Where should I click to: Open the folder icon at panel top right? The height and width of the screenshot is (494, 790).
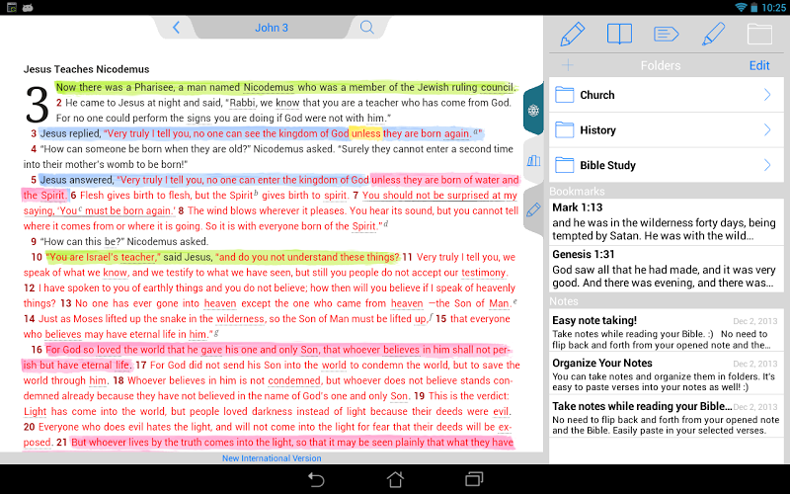point(759,35)
